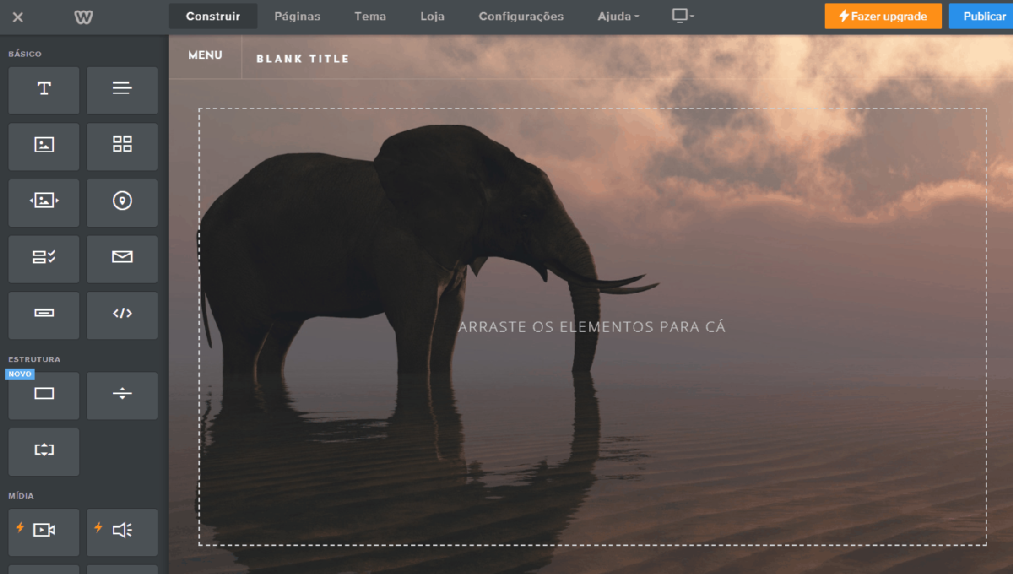Select the Button element icon
Viewport: 1013px width, 574px height.
44,315
